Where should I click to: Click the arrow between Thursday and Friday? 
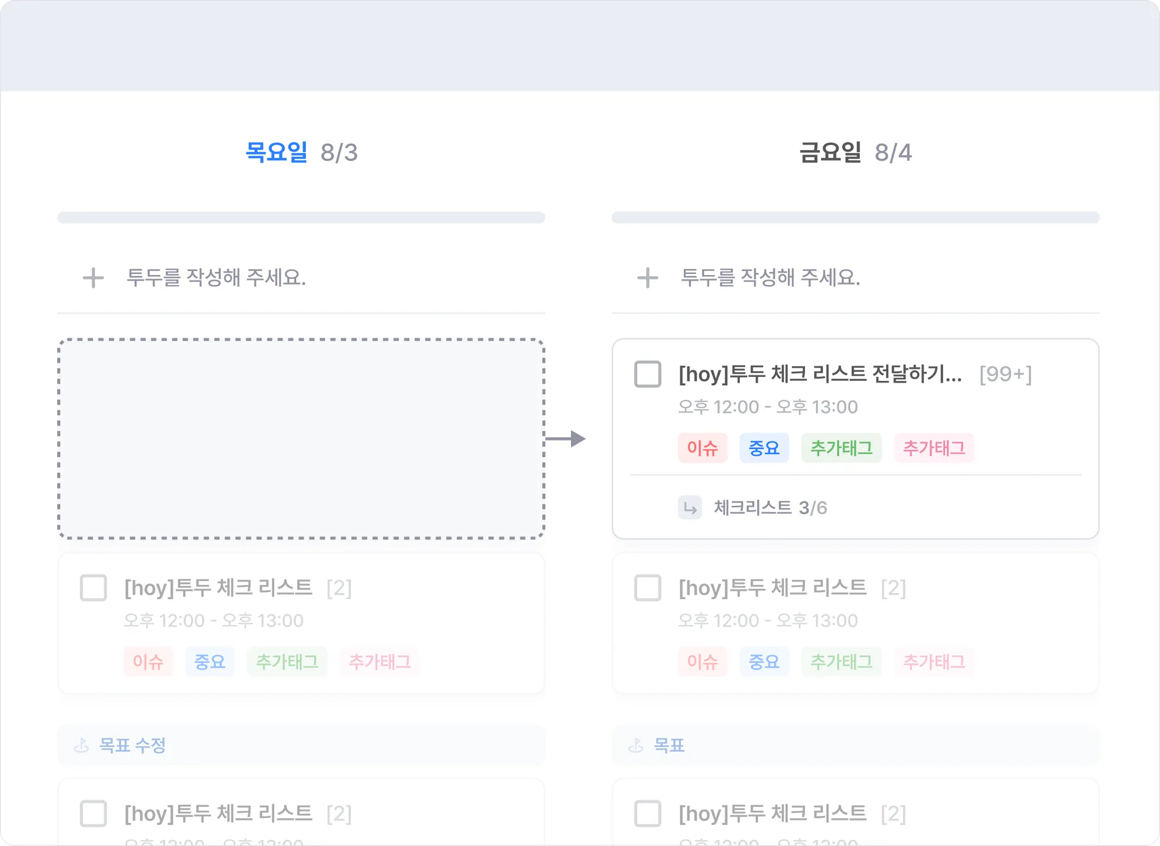566,439
